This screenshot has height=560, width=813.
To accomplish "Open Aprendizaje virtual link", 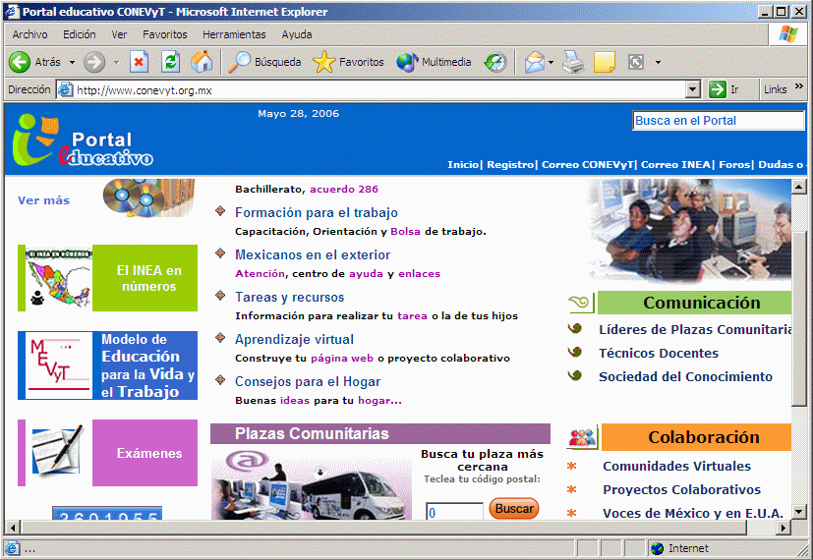I will point(294,339).
